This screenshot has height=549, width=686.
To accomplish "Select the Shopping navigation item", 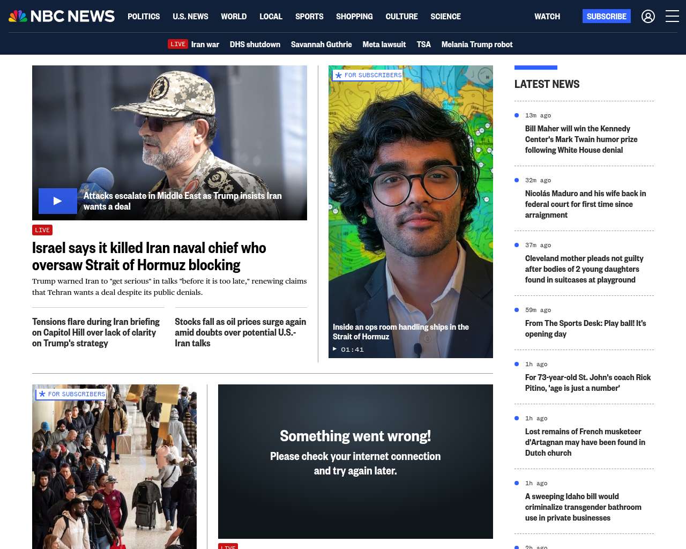I will pyautogui.click(x=354, y=17).
